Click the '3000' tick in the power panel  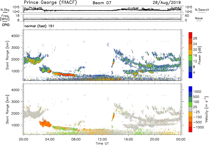tap(15, 48)
